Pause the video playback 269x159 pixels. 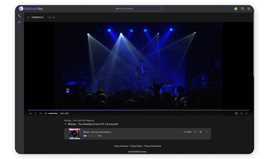pyautogui.click(x=36, y=113)
